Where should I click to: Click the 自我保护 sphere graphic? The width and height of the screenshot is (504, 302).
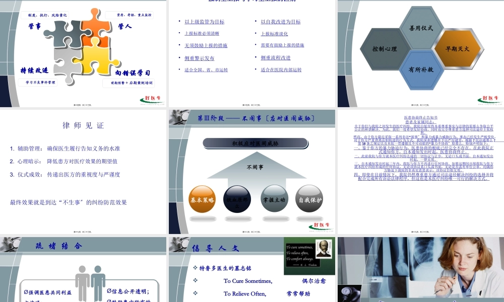(x=311, y=198)
